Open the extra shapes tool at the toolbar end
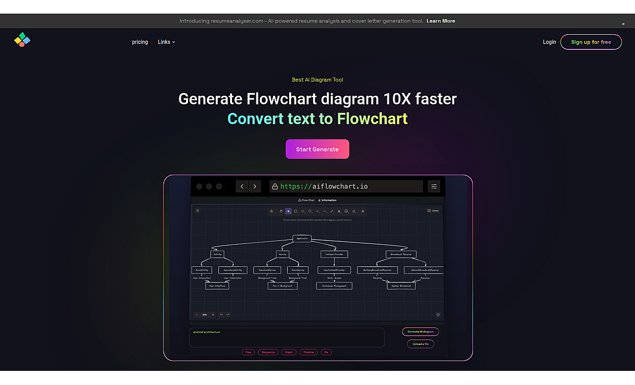 click(x=362, y=211)
